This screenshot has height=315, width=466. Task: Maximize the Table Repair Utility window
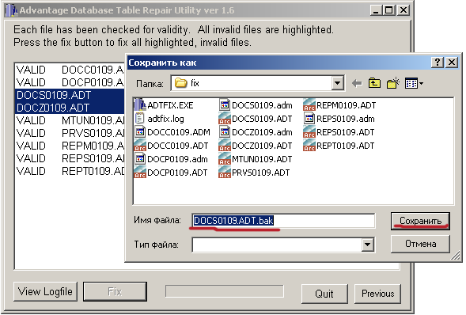pyautogui.click(x=388, y=10)
